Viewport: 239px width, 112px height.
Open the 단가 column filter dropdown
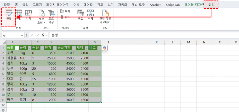54,48
